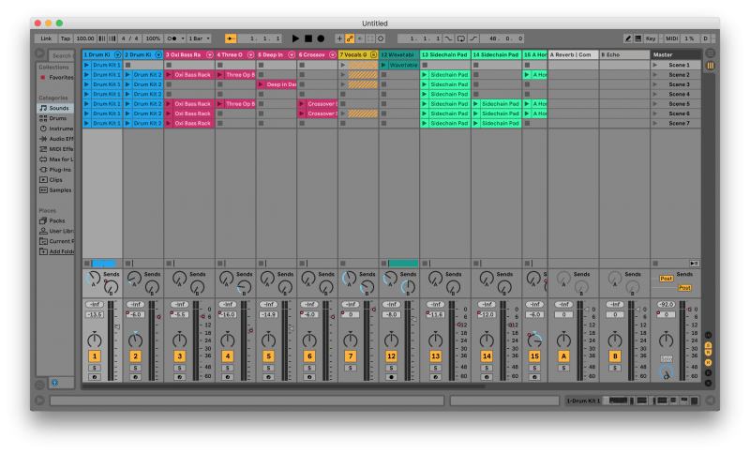Viewport: 750px width, 454px height.
Task: Toggle track 1 activator button
Action: pyautogui.click(x=95, y=356)
